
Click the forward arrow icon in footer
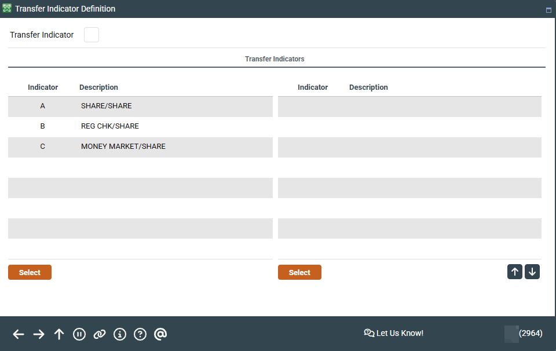coord(39,334)
